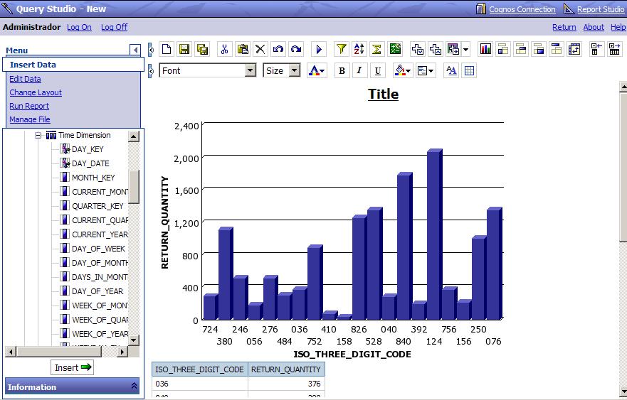Image resolution: width=627 pixels, height=400 pixels.
Task: Select MONTH_KEY in the data tree
Action: click(x=93, y=178)
